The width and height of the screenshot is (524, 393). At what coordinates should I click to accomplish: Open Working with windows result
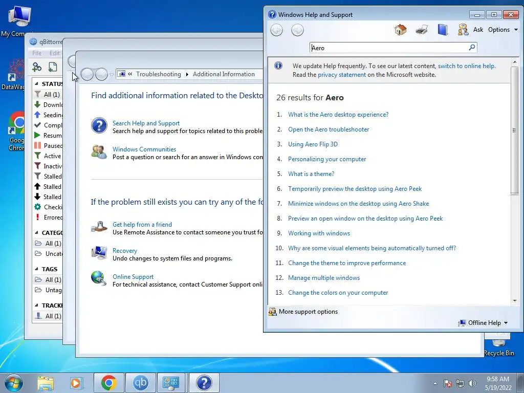click(x=319, y=233)
